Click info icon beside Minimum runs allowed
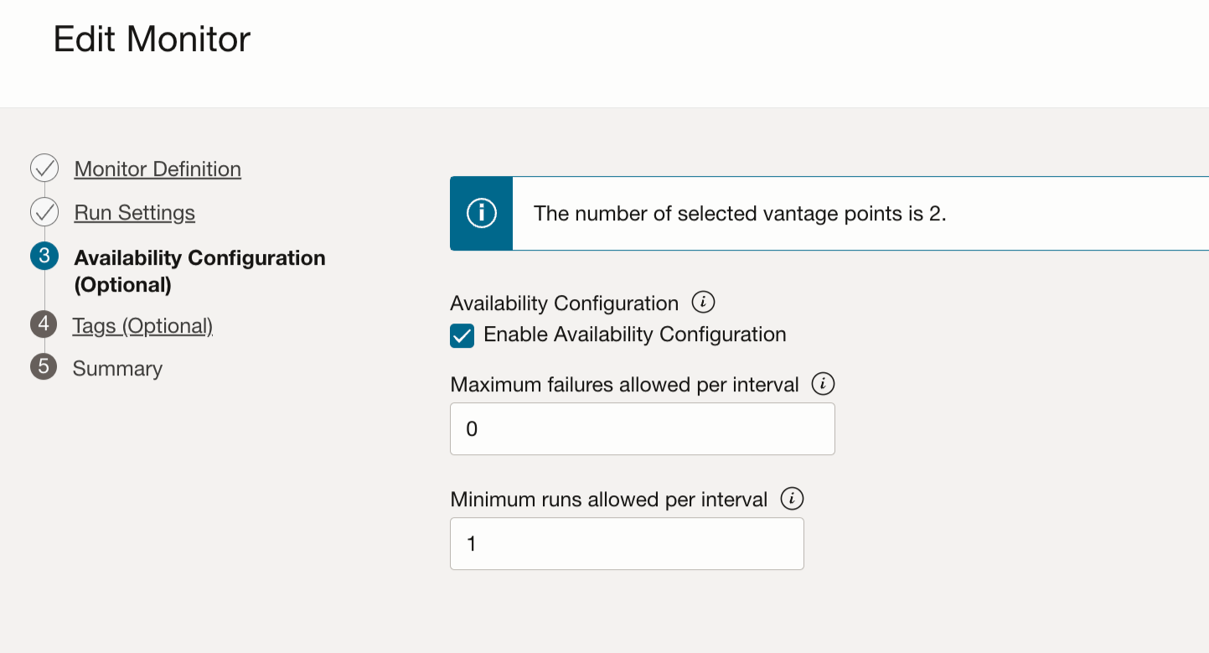 792,498
